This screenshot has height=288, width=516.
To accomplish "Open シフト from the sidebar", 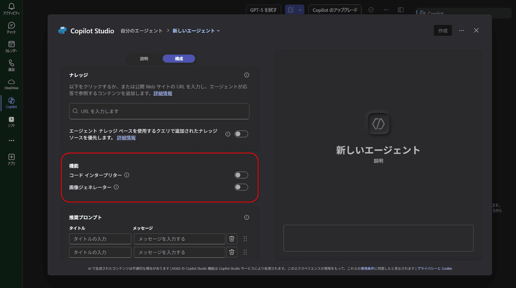I will tap(11, 121).
